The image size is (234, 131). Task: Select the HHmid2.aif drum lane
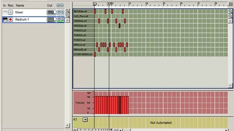point(84,49)
